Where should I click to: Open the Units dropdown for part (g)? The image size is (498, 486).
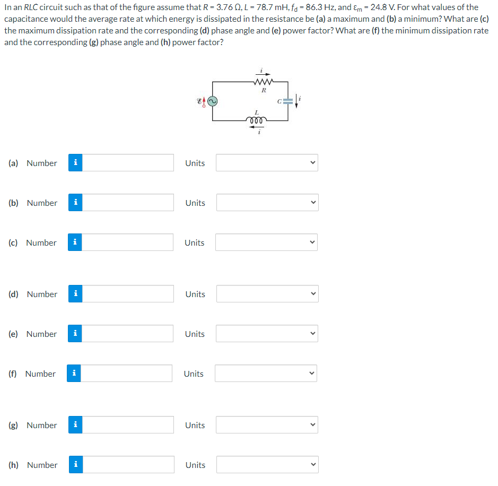pos(267,424)
